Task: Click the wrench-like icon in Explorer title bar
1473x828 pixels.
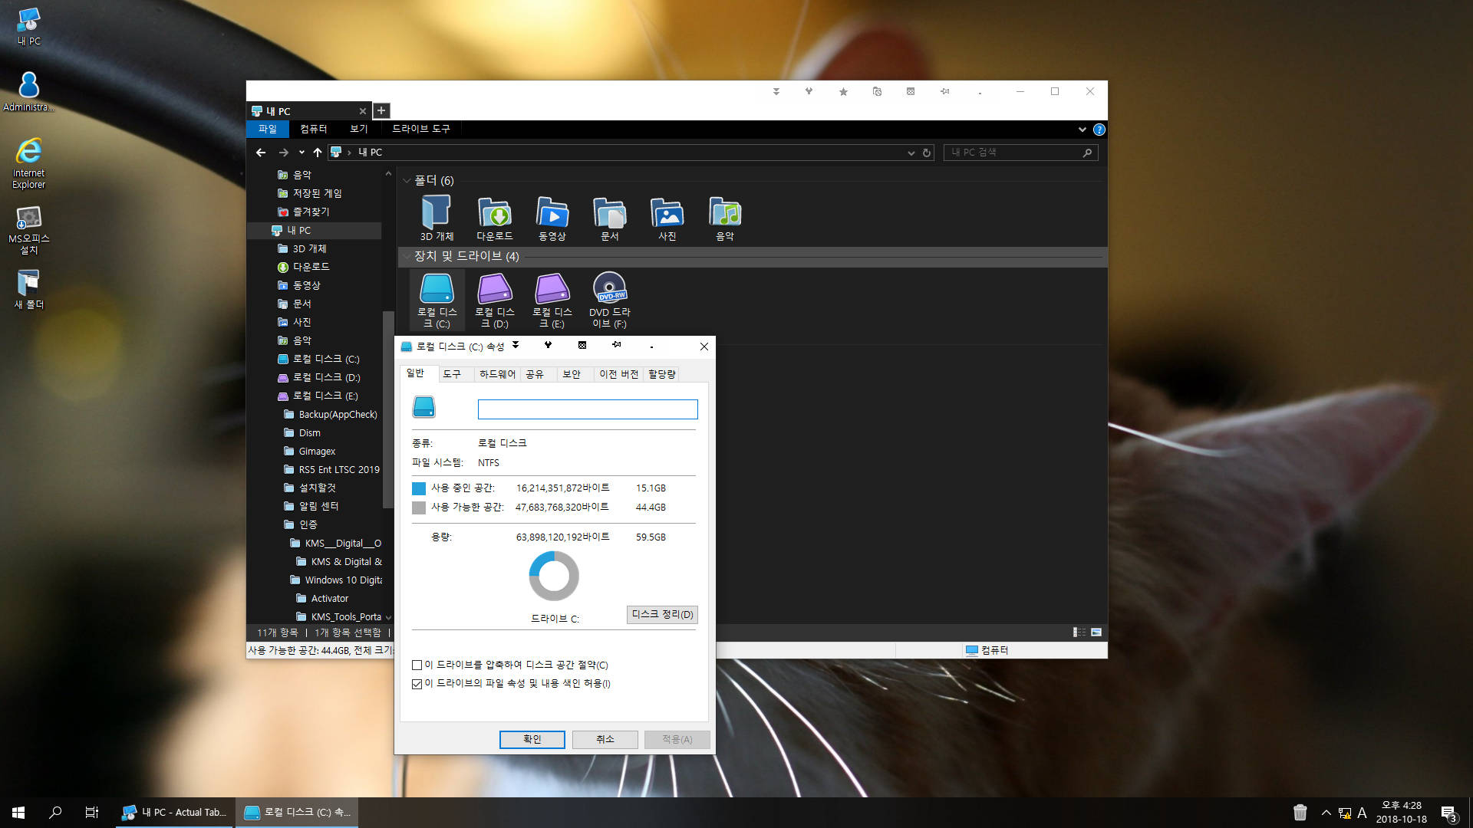Action: click(x=809, y=91)
